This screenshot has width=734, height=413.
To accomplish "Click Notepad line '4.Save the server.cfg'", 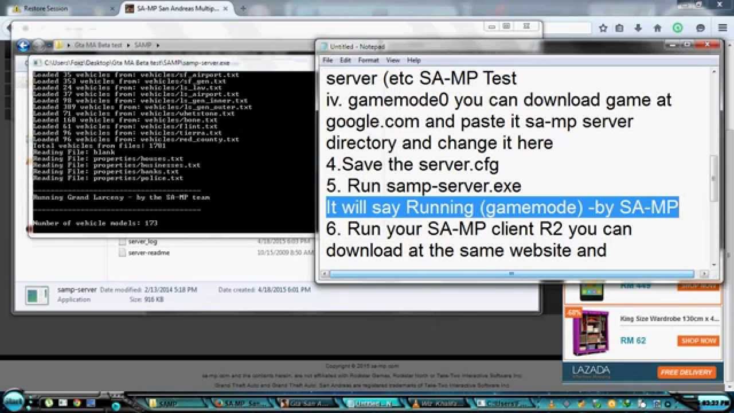I will (x=412, y=165).
